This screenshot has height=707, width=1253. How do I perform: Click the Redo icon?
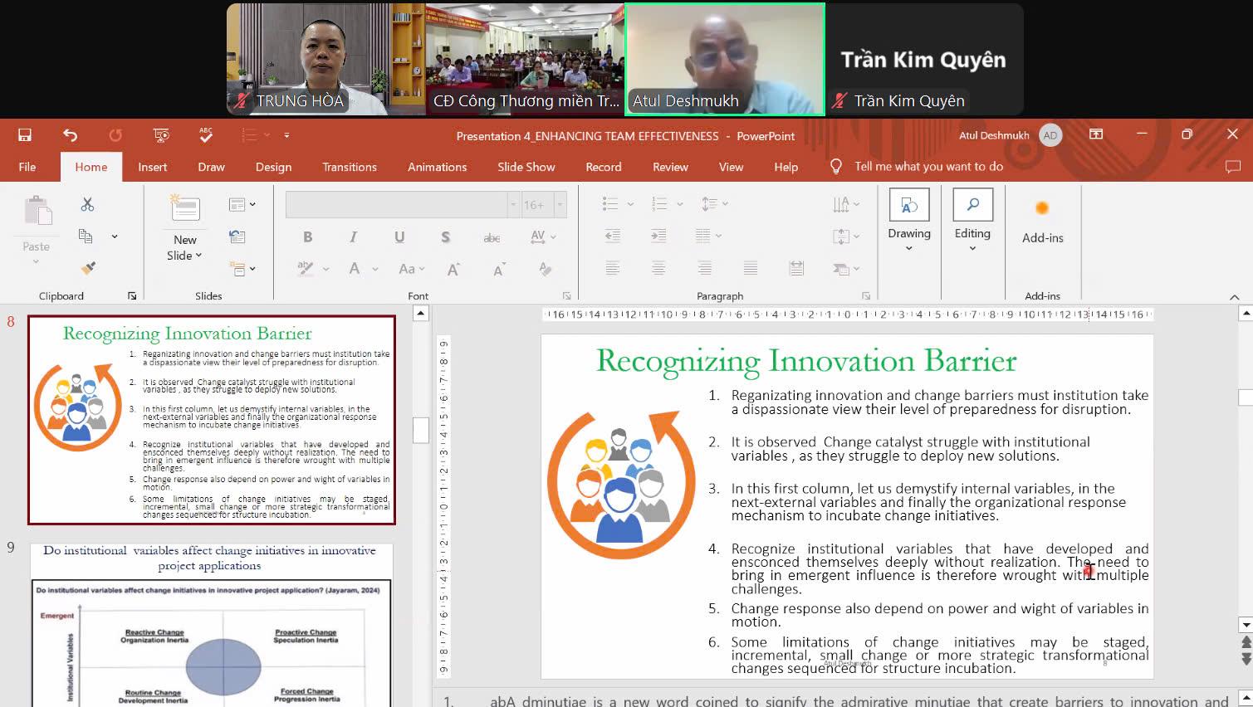click(x=115, y=135)
